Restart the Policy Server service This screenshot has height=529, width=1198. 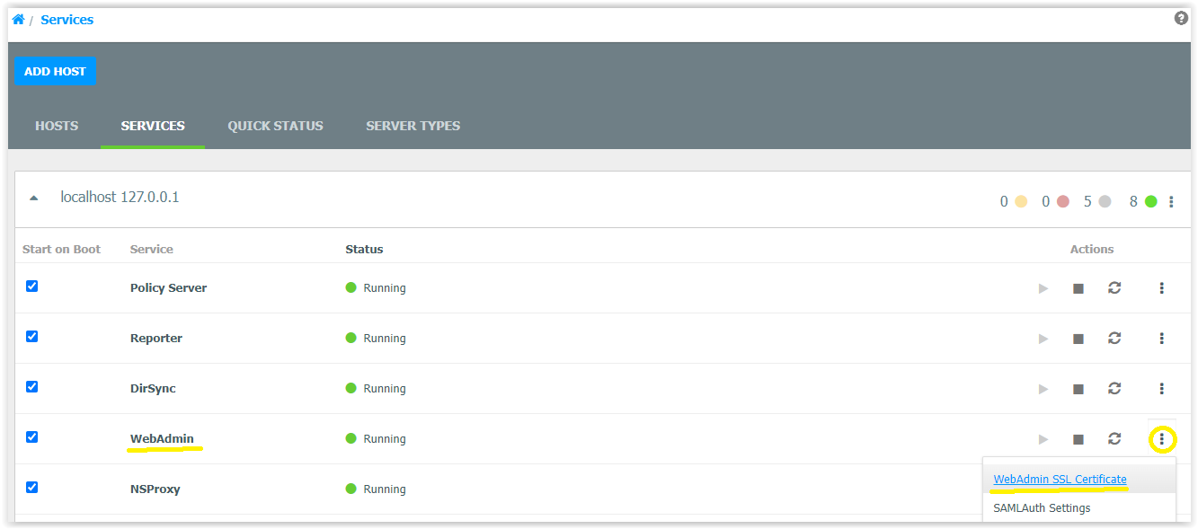[1114, 287]
